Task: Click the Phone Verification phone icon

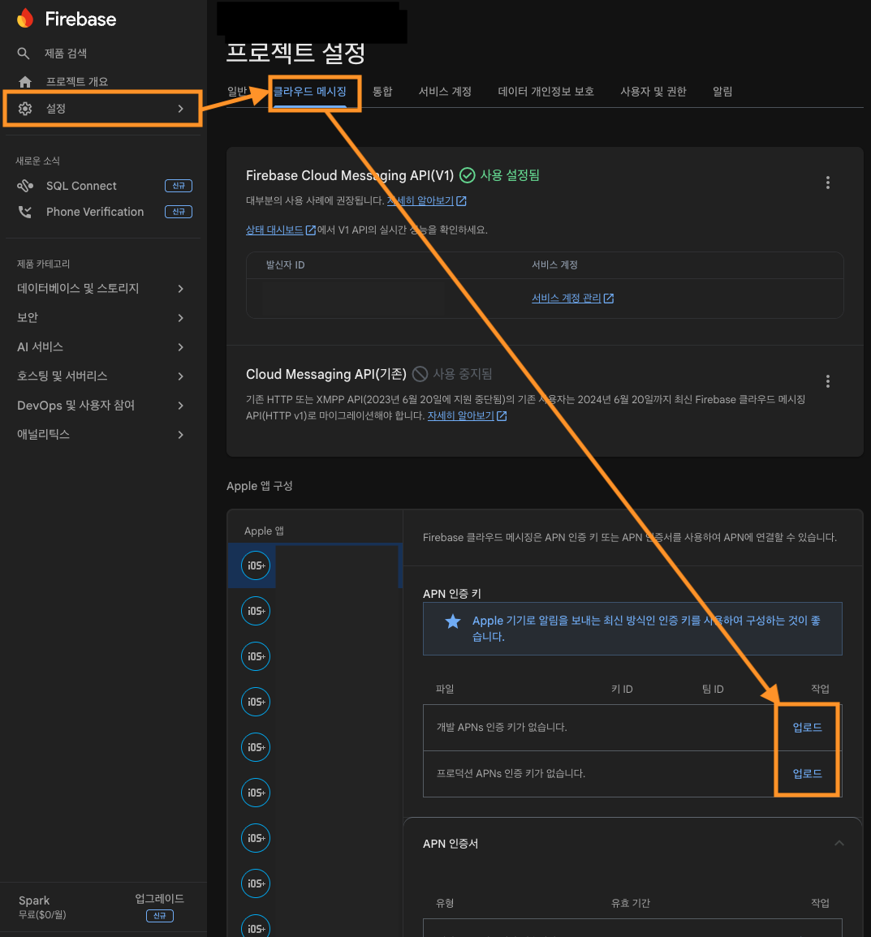Action: [25, 212]
